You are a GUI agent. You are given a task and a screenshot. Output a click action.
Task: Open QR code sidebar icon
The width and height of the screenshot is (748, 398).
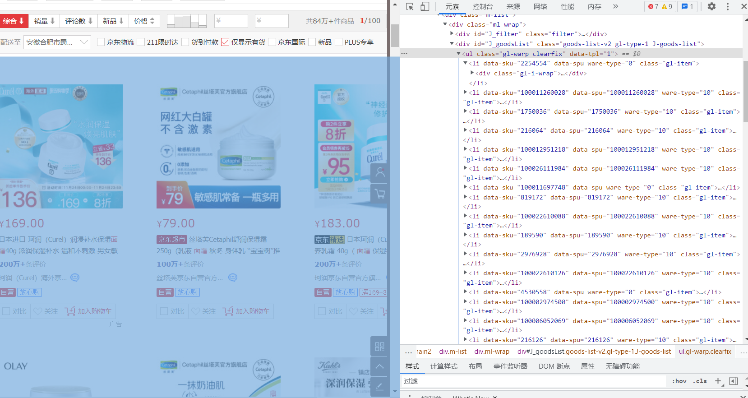(380, 346)
